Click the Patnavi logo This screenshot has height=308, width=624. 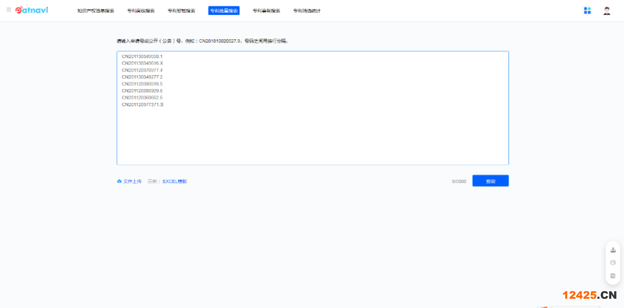(32, 10)
